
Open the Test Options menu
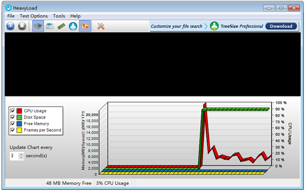34,16
